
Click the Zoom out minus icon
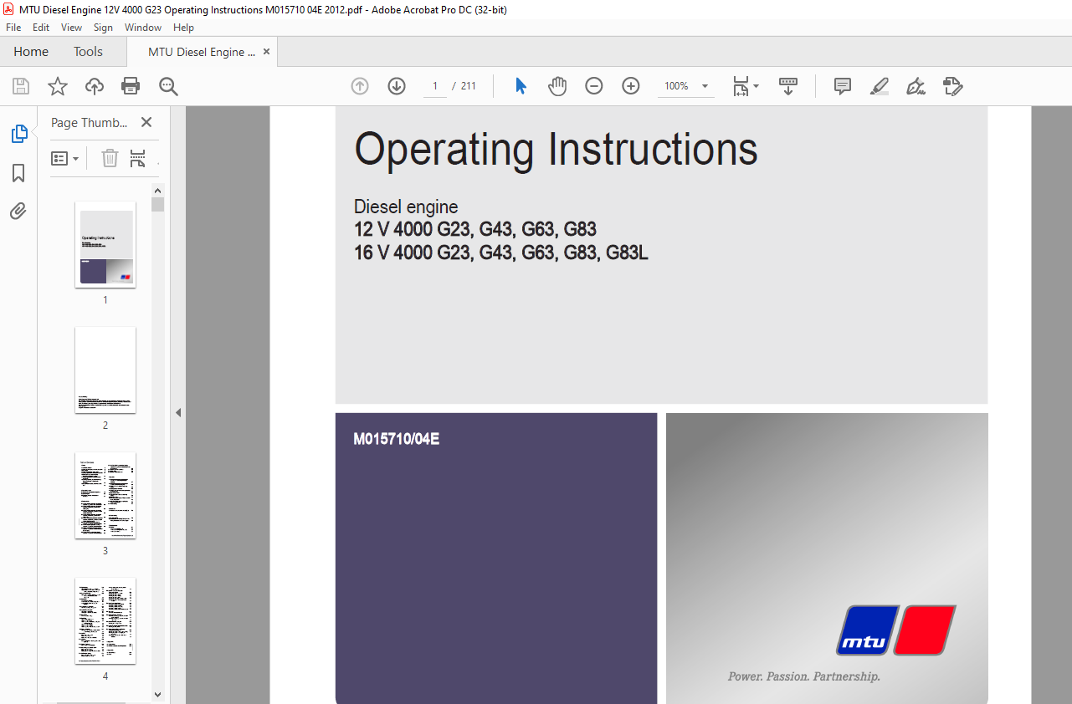[594, 86]
